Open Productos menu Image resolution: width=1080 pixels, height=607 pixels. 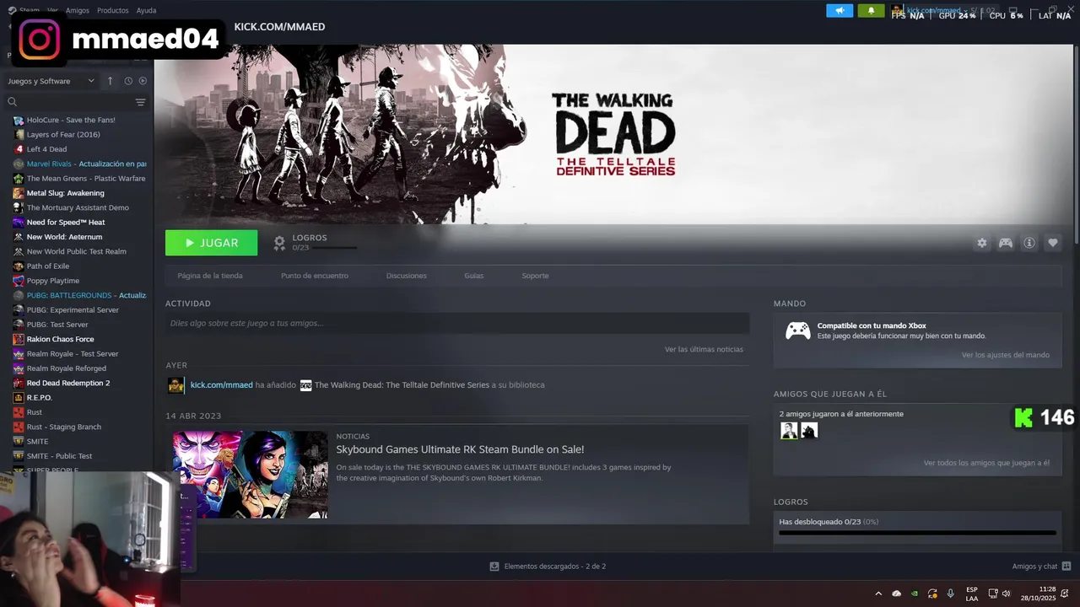(113, 10)
